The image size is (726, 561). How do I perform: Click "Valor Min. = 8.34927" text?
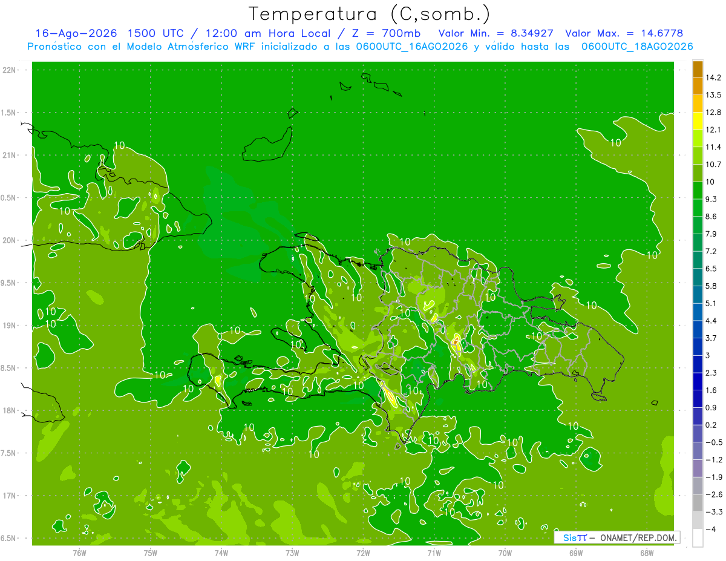[495, 33]
